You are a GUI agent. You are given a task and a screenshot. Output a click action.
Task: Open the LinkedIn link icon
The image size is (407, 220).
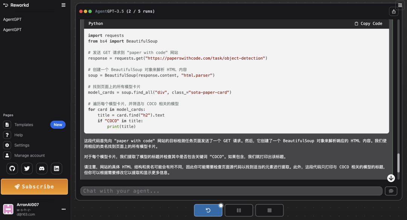(56, 169)
